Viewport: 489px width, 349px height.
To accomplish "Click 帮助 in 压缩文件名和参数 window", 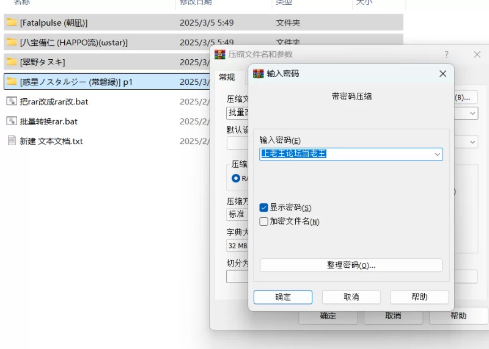I will pyautogui.click(x=458, y=317).
